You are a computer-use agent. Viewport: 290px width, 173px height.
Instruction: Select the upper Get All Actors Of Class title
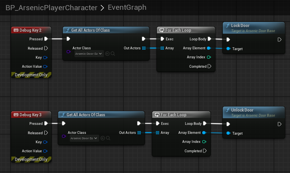pos(91,30)
